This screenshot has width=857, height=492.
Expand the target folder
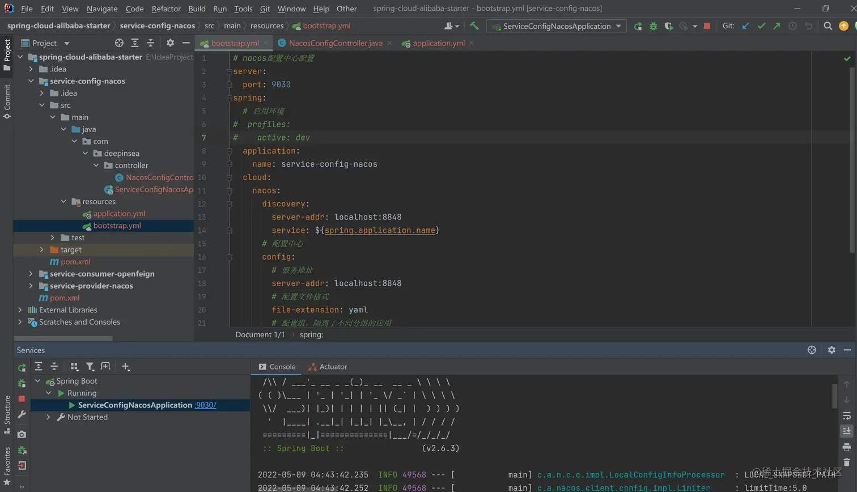click(42, 249)
